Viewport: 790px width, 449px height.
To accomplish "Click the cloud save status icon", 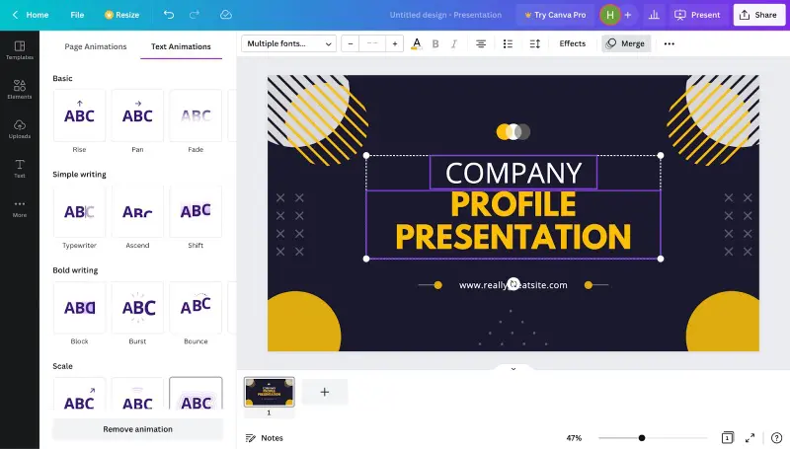I will tap(226, 15).
